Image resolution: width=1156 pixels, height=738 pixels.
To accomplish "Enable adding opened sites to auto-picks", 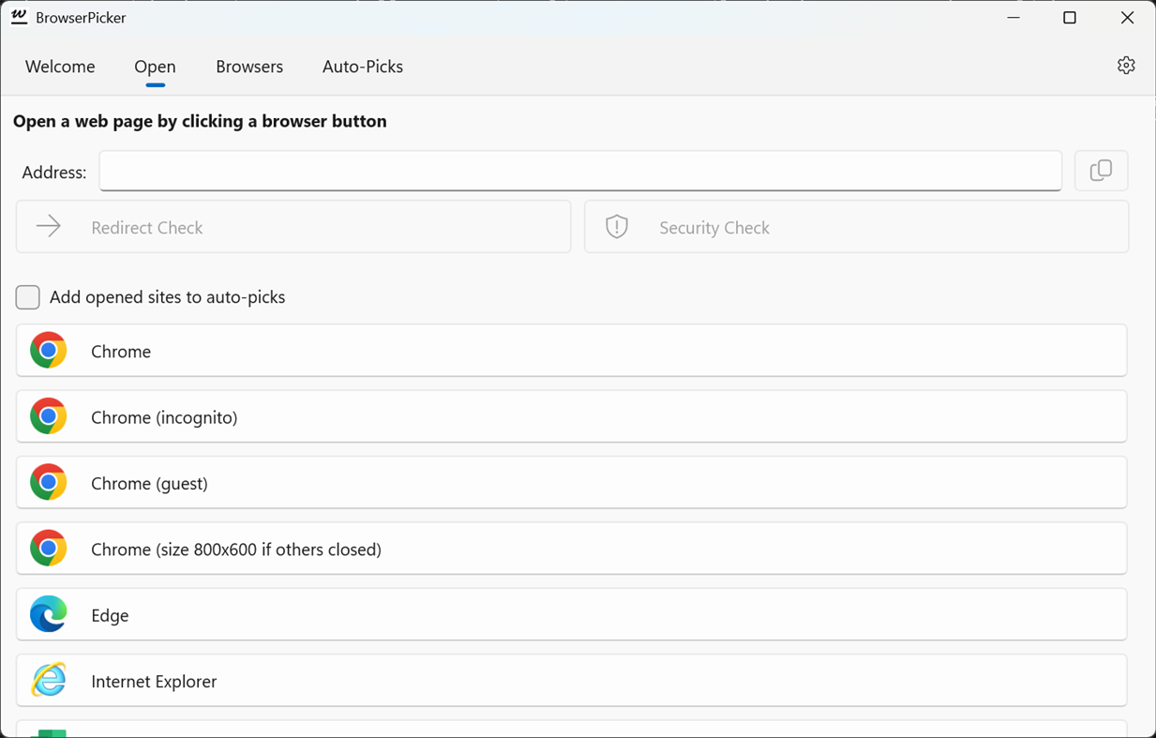I will click(27, 296).
